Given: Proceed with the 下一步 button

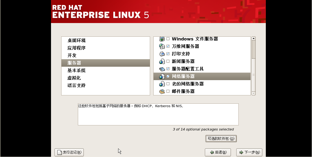Looking at the screenshot, I should [x=249, y=152].
